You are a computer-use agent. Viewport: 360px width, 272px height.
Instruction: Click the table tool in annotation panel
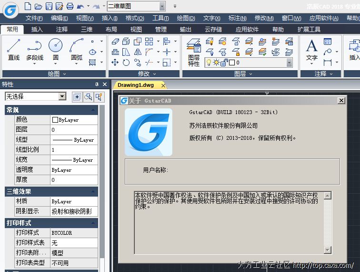(328, 42)
